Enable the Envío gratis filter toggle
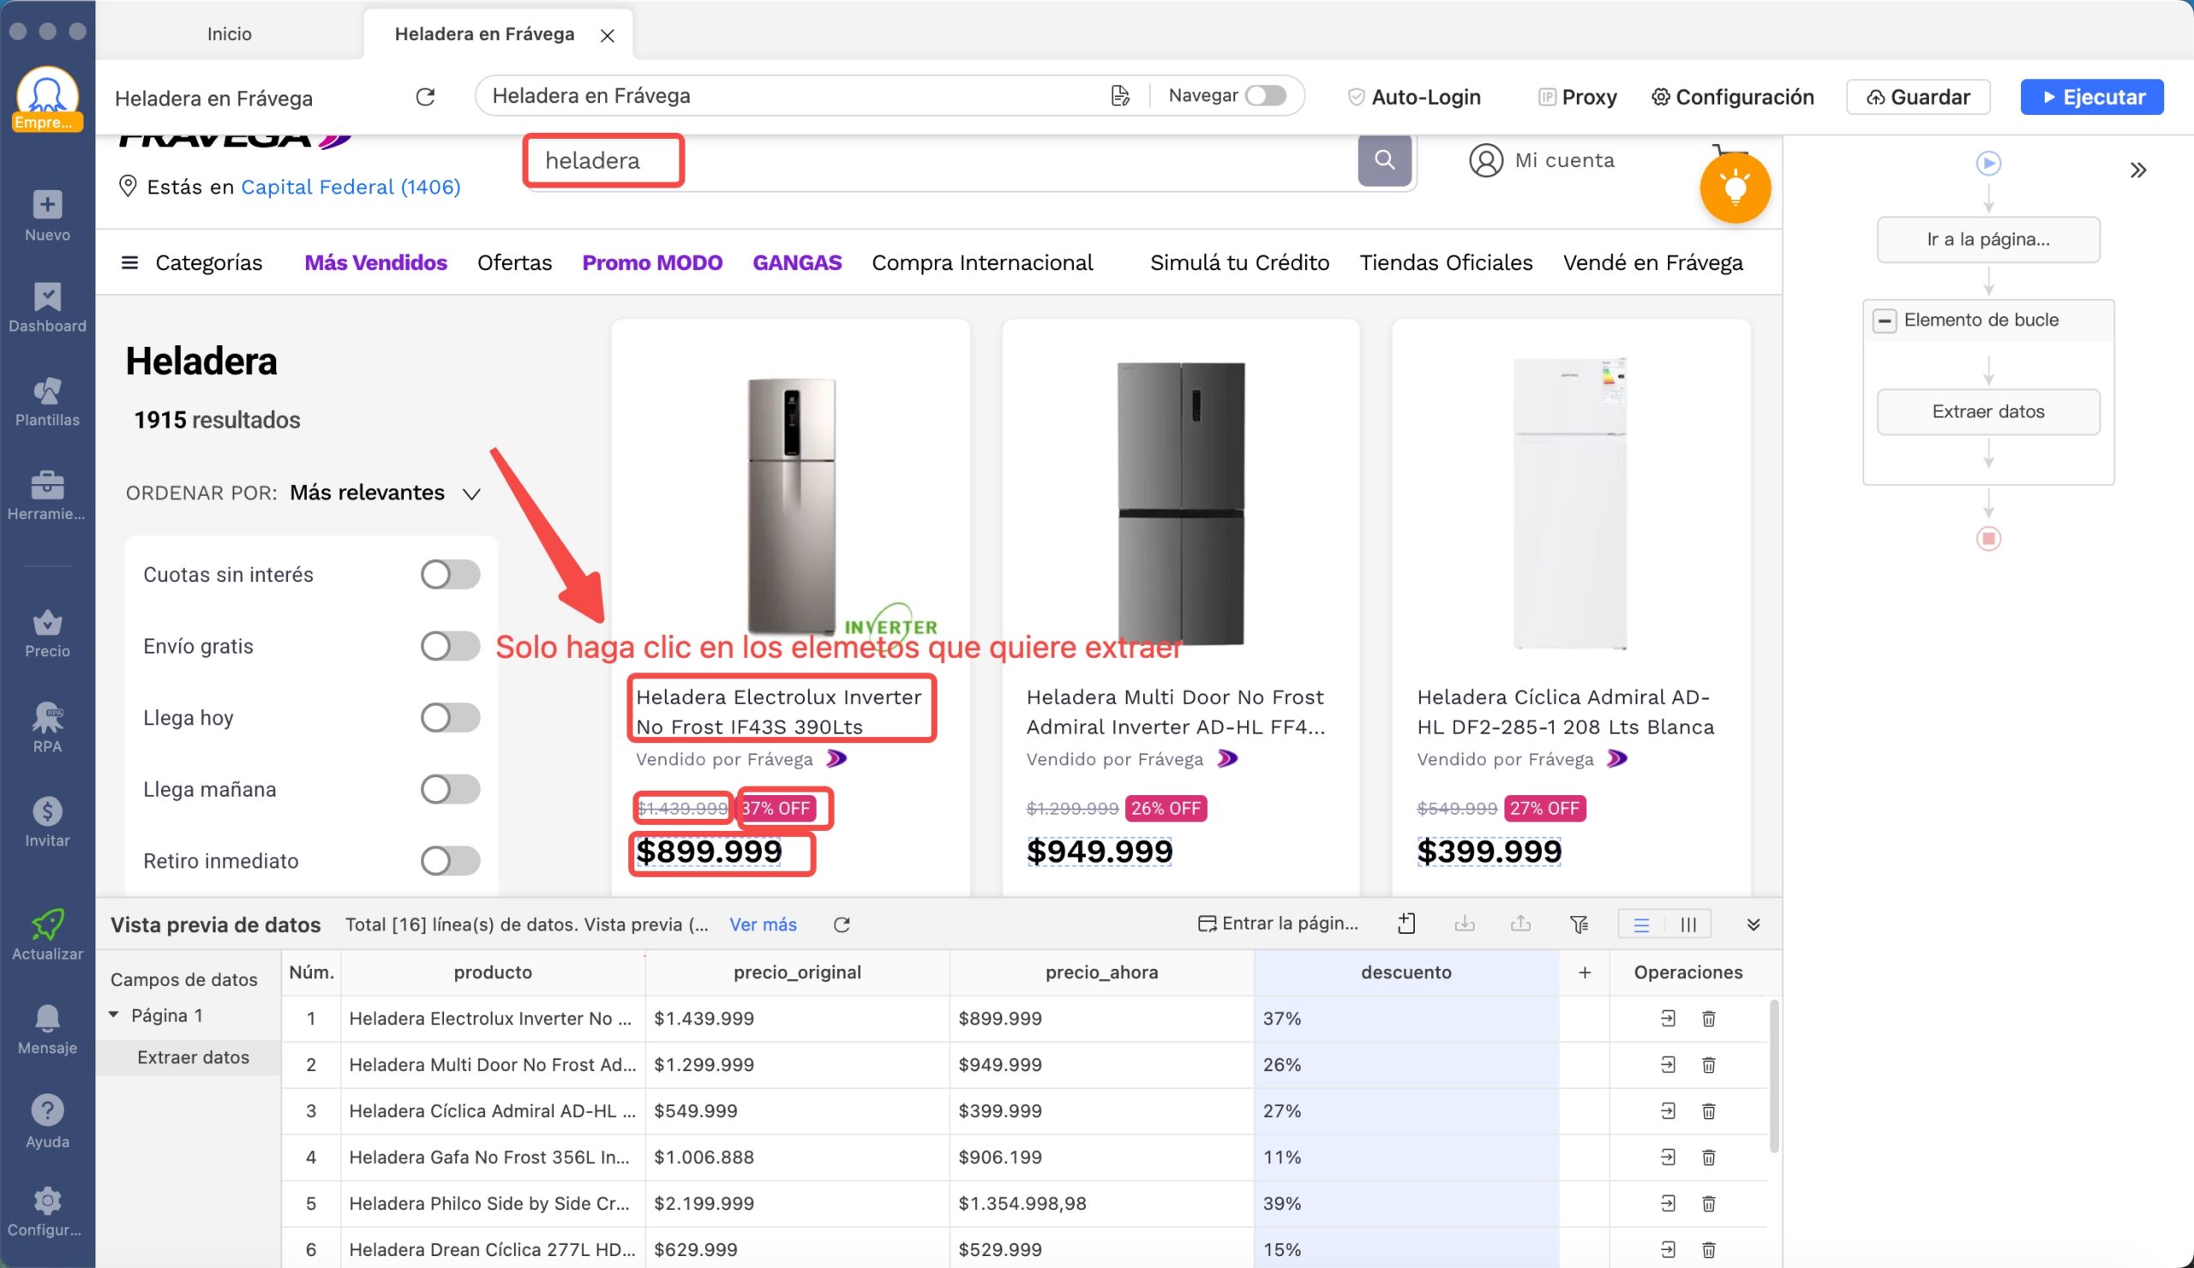 point(449,646)
